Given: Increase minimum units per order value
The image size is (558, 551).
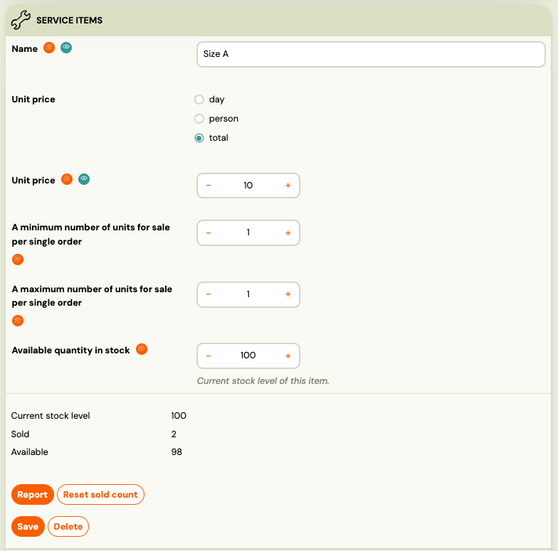Looking at the screenshot, I should click(288, 232).
